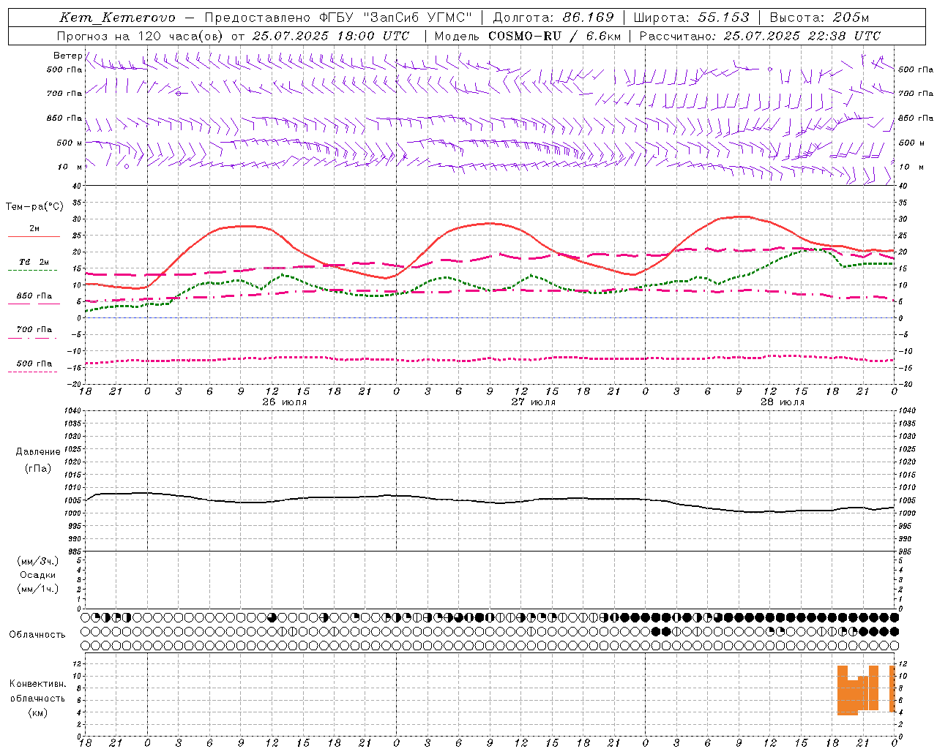Click the Долгота: 86.169 value
Screen dimensions: 937x749
tap(553, 18)
